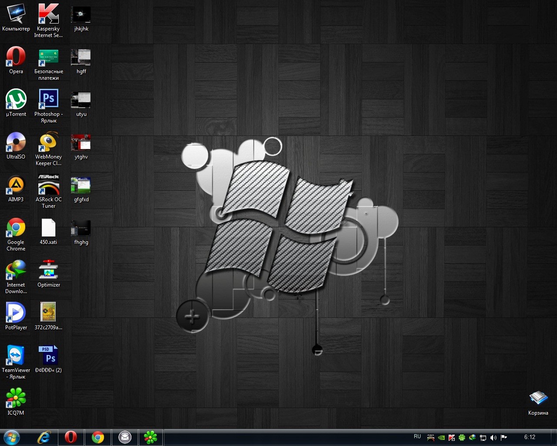Change the RU input language
Screen dimensions: 557x446
pos(417,436)
